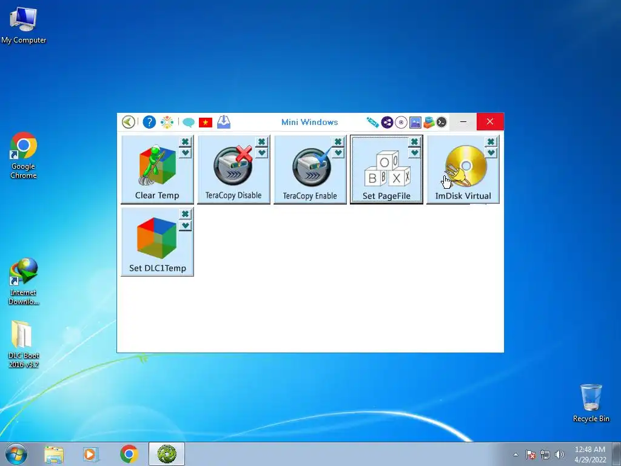Image resolution: width=621 pixels, height=466 pixels.
Task: Open the Windows Start menu
Action: click(x=16, y=454)
